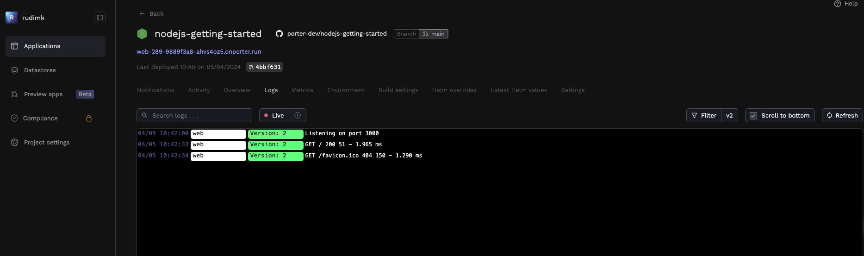864x256 pixels.
Task: Open porter-dev/nodejs-getting-started repository link
Action: point(337,34)
